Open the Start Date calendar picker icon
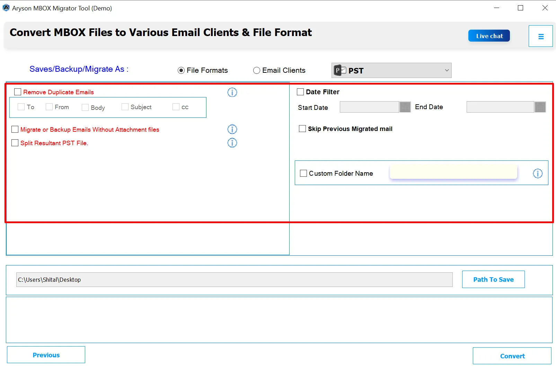This screenshot has width=556, height=367. tap(405, 107)
